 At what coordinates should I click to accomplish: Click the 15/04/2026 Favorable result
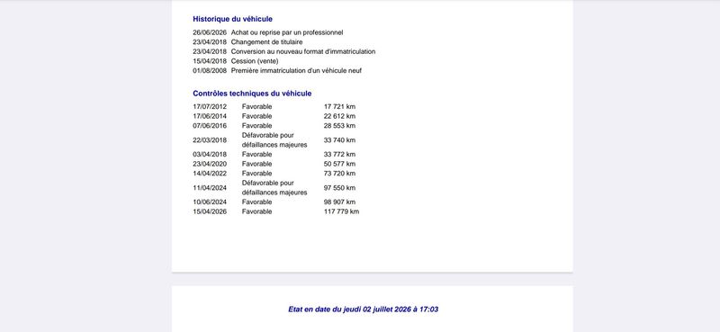pyautogui.click(x=256, y=211)
